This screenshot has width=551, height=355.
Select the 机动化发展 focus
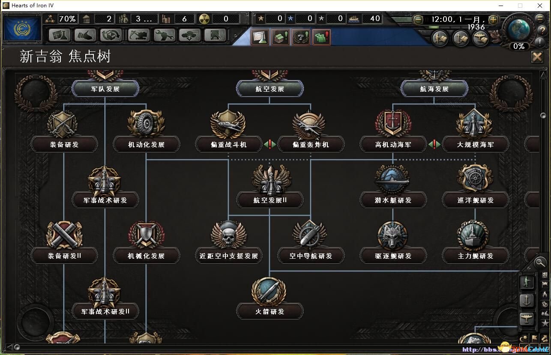(x=146, y=131)
